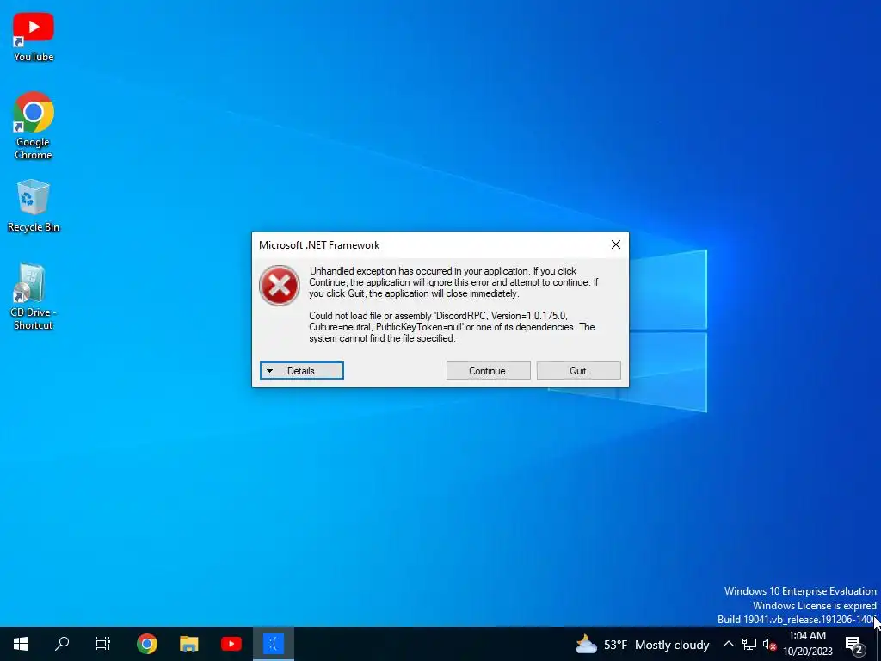Viewport: 881px width, 661px height.
Task: Click the Quit button in the error dialog
Action: (x=579, y=370)
